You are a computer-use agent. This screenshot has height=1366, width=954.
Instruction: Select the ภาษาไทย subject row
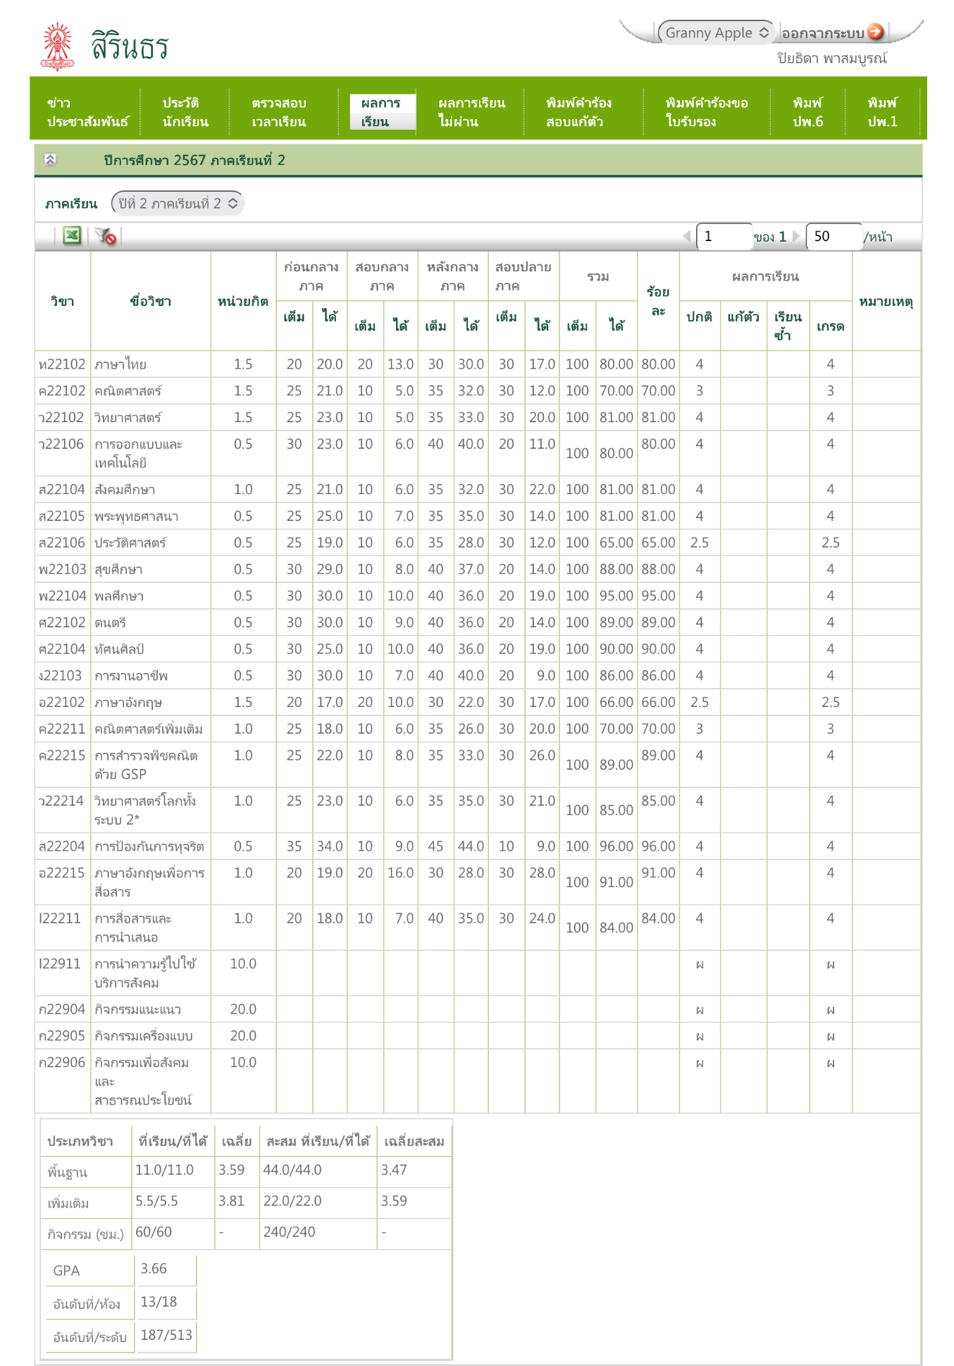[478, 364]
